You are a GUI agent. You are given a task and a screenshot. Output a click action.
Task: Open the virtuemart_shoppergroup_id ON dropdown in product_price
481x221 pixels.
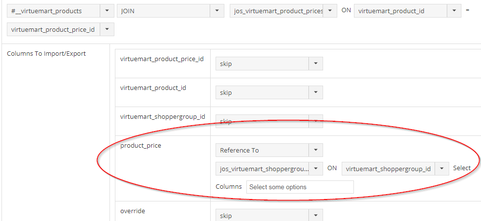[395, 169]
